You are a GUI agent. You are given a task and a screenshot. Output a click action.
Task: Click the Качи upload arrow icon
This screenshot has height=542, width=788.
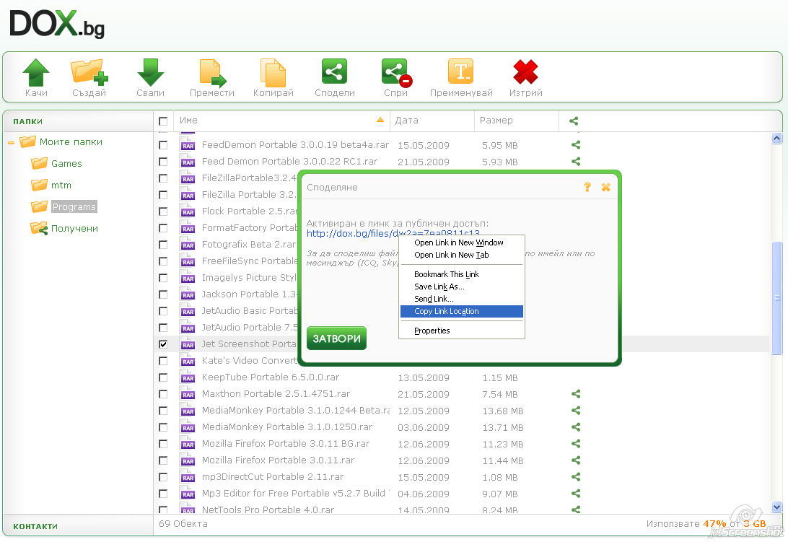point(36,72)
